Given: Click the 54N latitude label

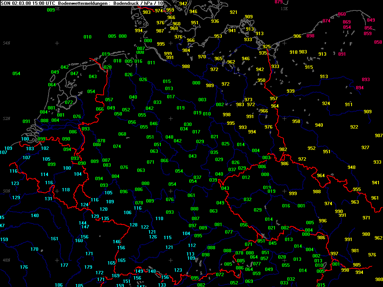Looking at the screenshot, I should pos(6,43).
